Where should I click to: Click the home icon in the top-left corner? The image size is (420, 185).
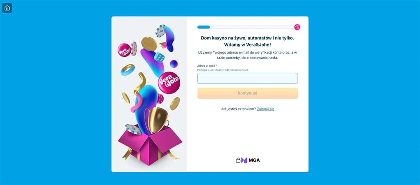7,8
